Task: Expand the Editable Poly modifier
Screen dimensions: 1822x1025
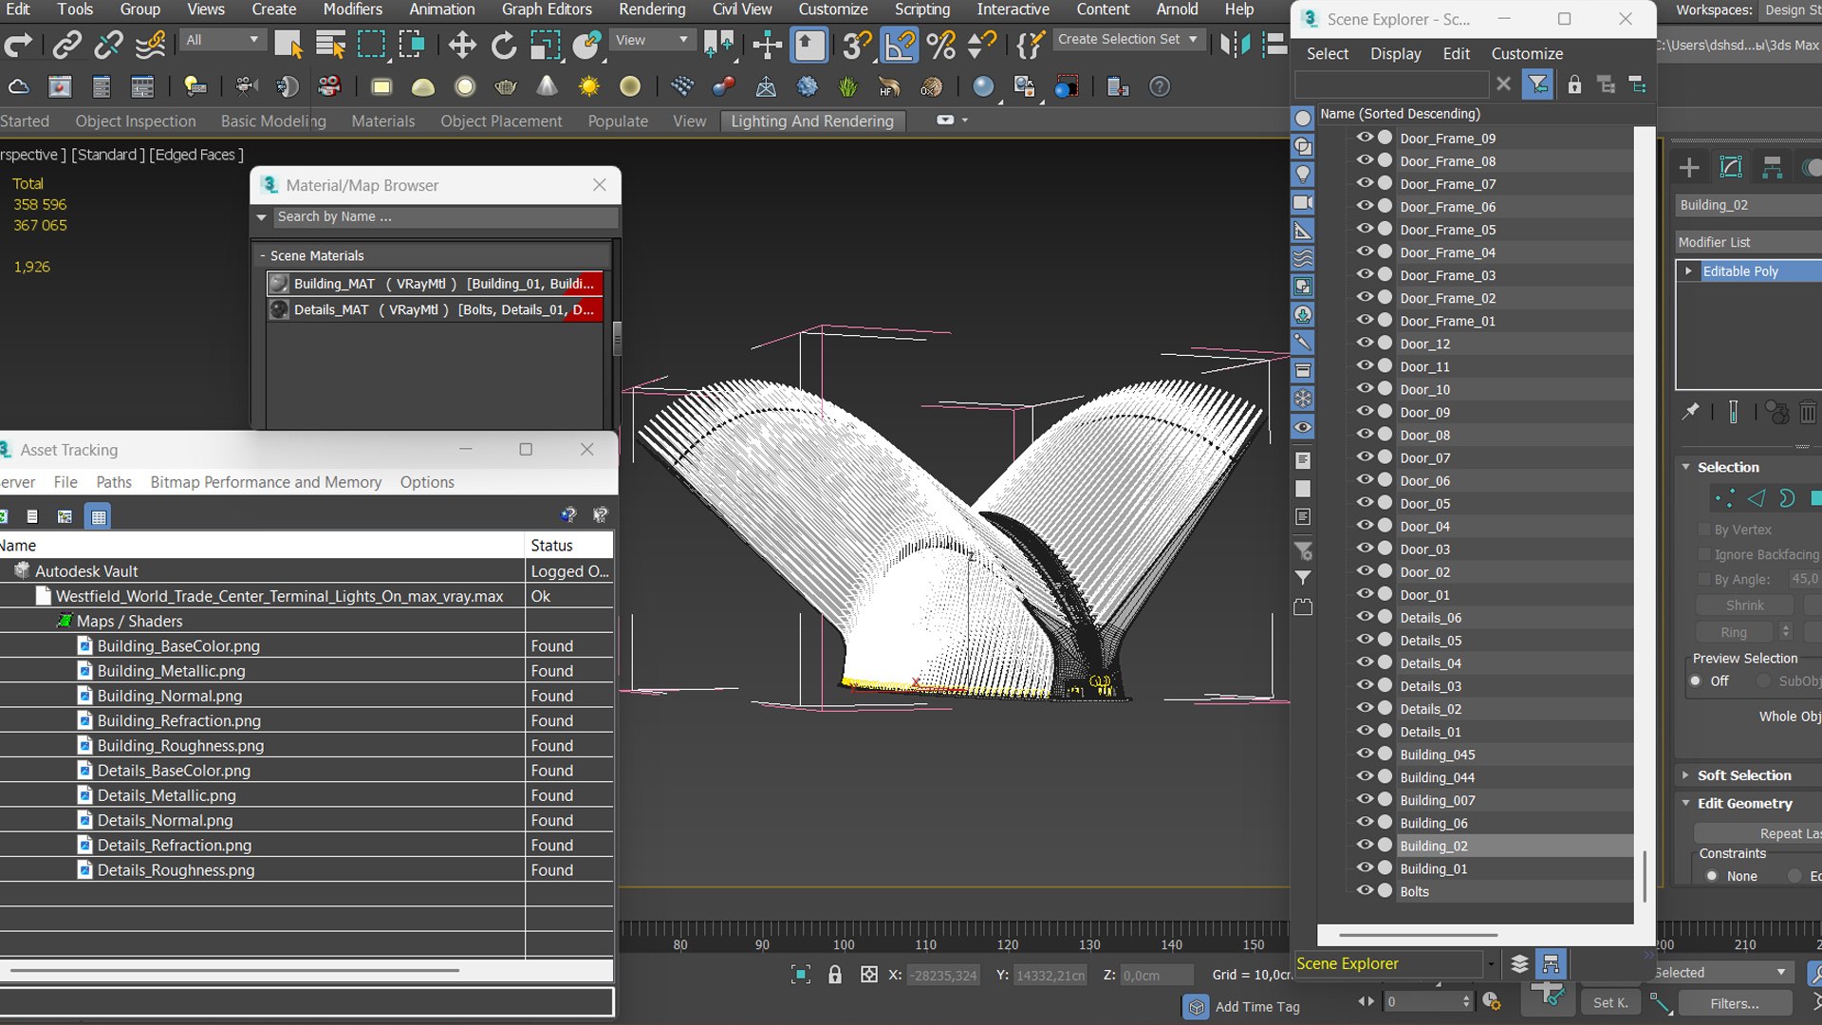Action: click(1688, 271)
